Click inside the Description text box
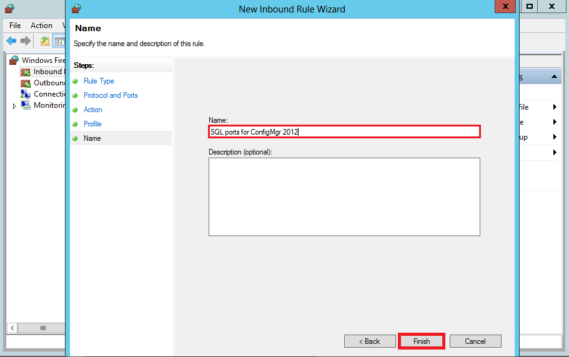The image size is (569, 357). click(x=344, y=196)
